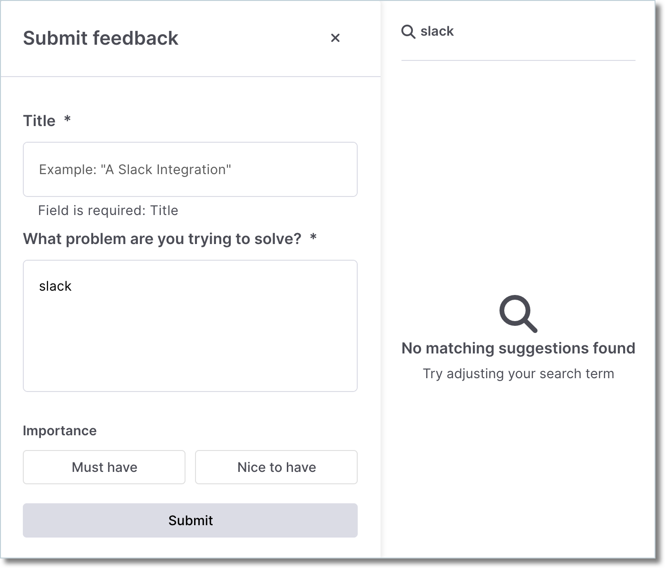The height and width of the screenshot is (568, 665).
Task: Click the Importance section label
Action: (59, 431)
